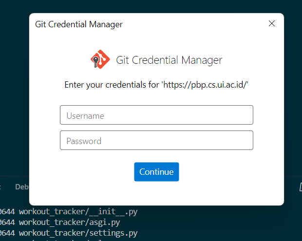Click the large Git Credential Manager heading

pyautogui.click(x=169, y=60)
